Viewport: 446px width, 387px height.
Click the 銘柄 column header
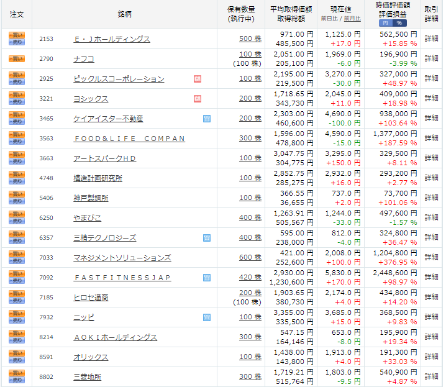click(125, 14)
